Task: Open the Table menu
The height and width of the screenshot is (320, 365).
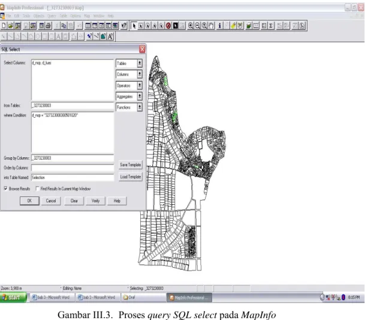Action: pyautogui.click(x=64, y=16)
